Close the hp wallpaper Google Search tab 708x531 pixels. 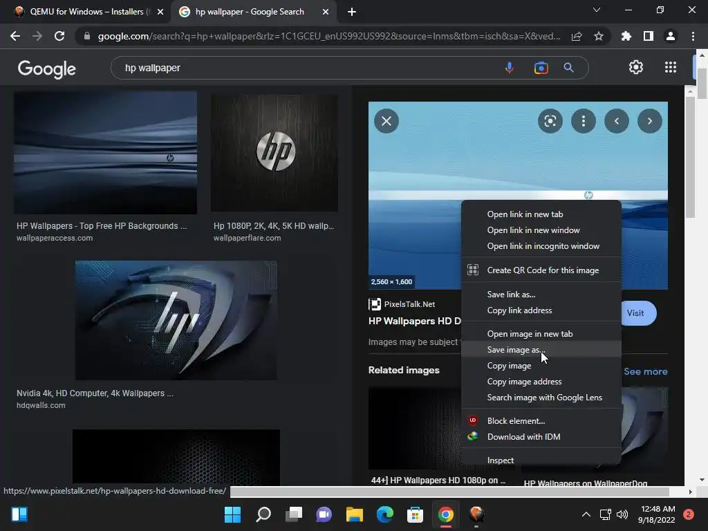click(326, 12)
